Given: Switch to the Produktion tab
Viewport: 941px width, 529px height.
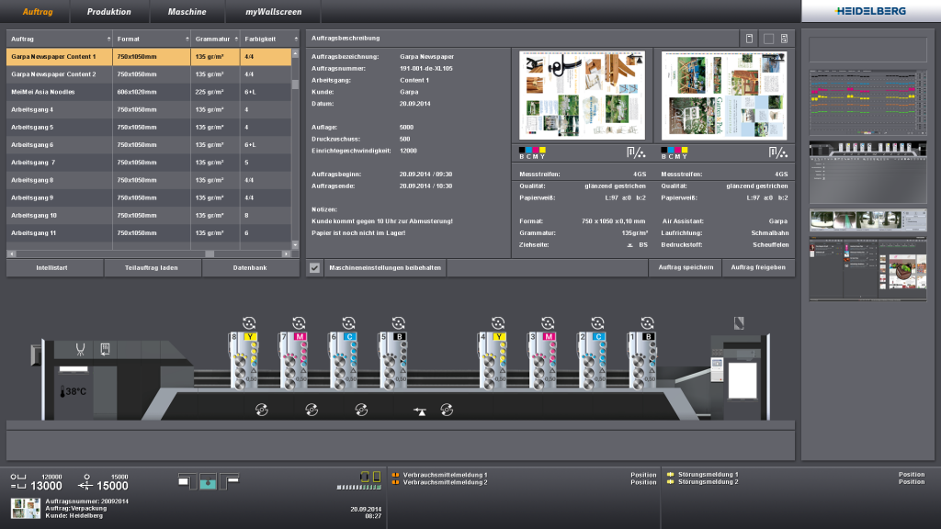Looking at the screenshot, I should 109,11.
